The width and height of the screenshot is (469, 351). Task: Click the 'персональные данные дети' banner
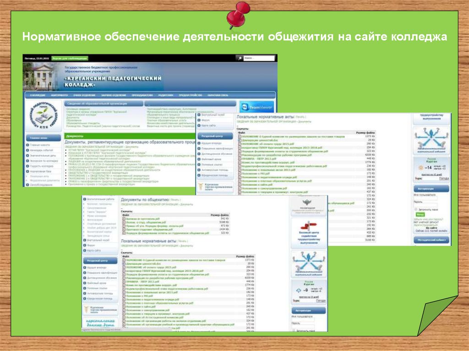tap(100, 323)
